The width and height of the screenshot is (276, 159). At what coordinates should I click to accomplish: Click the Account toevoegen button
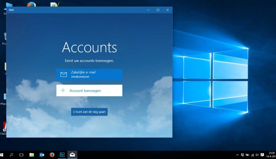click(89, 90)
